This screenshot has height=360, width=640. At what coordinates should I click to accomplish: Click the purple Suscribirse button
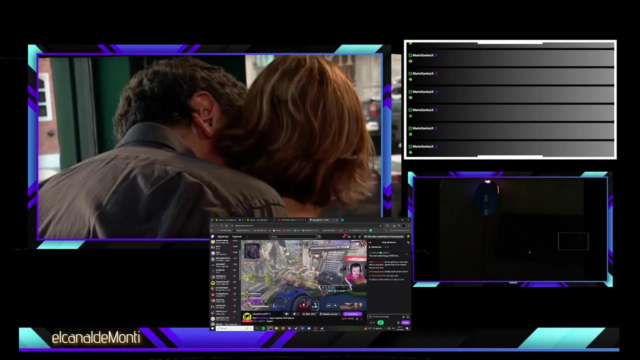tap(352, 314)
